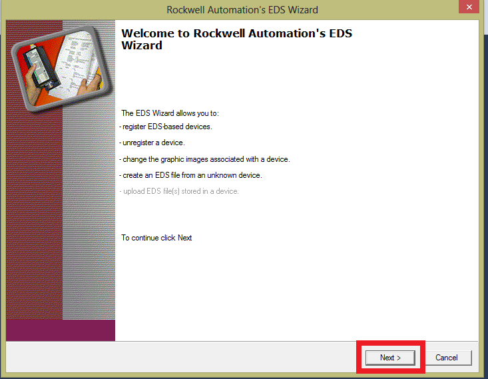Click 'change the graphic images associated' line
This screenshot has height=379, width=488.
pos(204,159)
